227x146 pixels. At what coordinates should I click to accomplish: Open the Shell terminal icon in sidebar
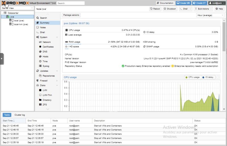[x=37, y=32]
